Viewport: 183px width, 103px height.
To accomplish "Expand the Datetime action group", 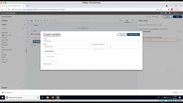I will 24,43.
